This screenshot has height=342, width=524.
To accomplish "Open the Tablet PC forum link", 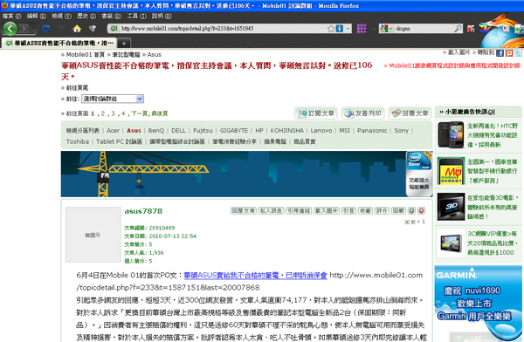I will pyautogui.click(x=120, y=141).
